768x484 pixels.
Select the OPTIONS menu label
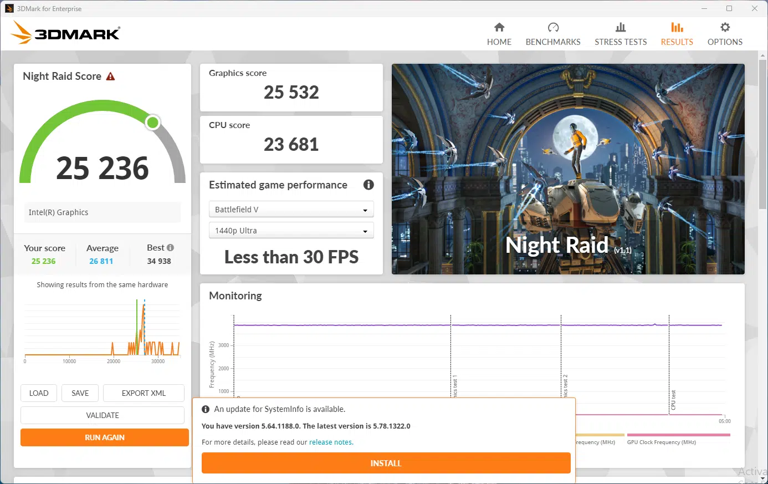[725, 42]
